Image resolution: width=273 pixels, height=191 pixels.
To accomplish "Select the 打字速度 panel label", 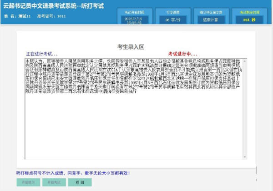I will [x=173, y=10].
